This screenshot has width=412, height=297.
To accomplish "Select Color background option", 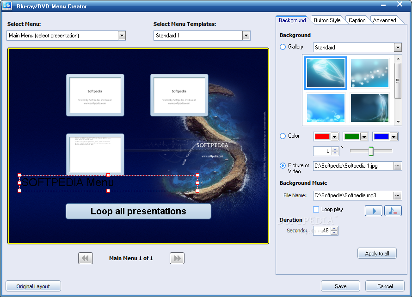I will (x=283, y=136).
